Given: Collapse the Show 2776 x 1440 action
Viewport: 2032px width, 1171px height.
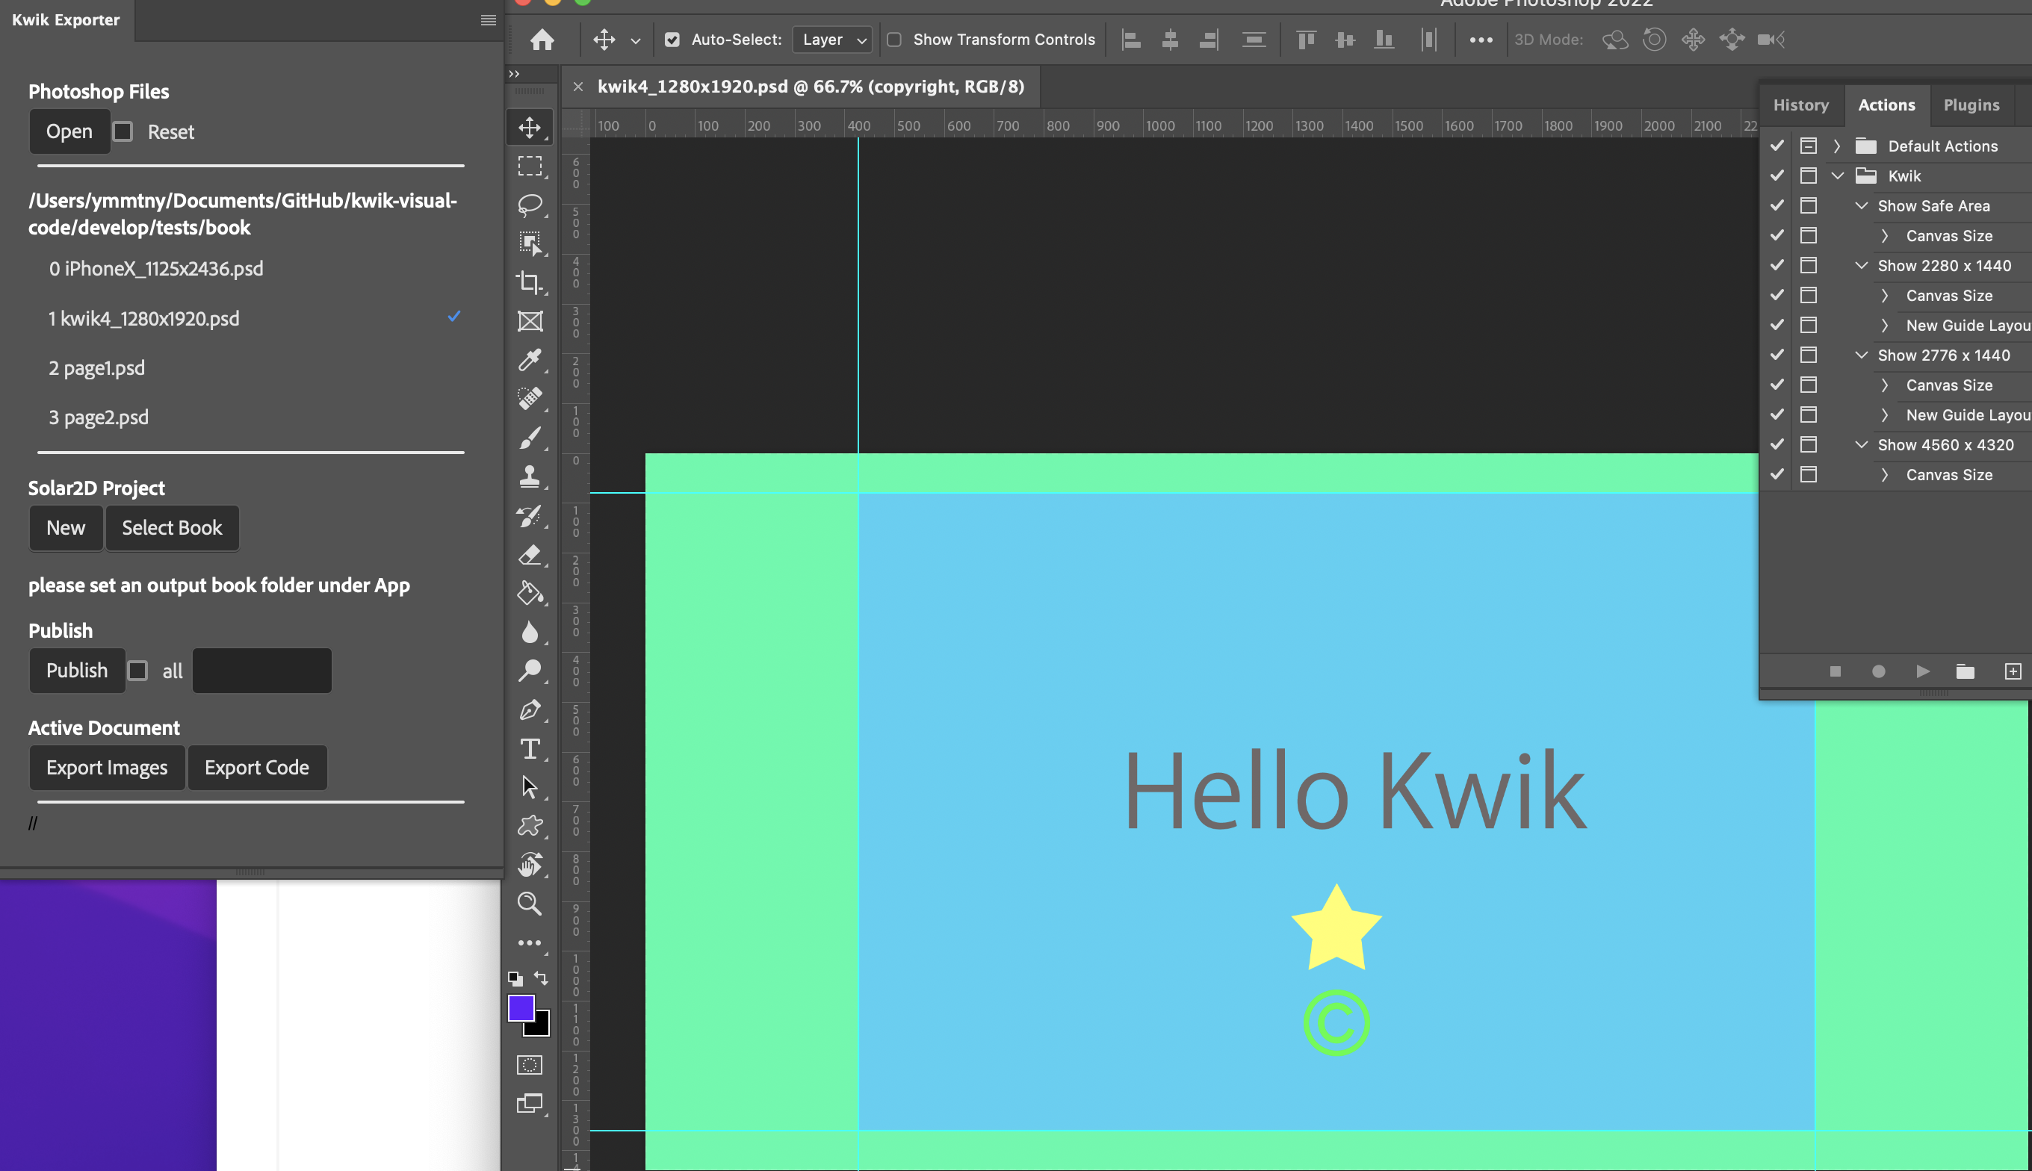Looking at the screenshot, I should (x=1861, y=355).
